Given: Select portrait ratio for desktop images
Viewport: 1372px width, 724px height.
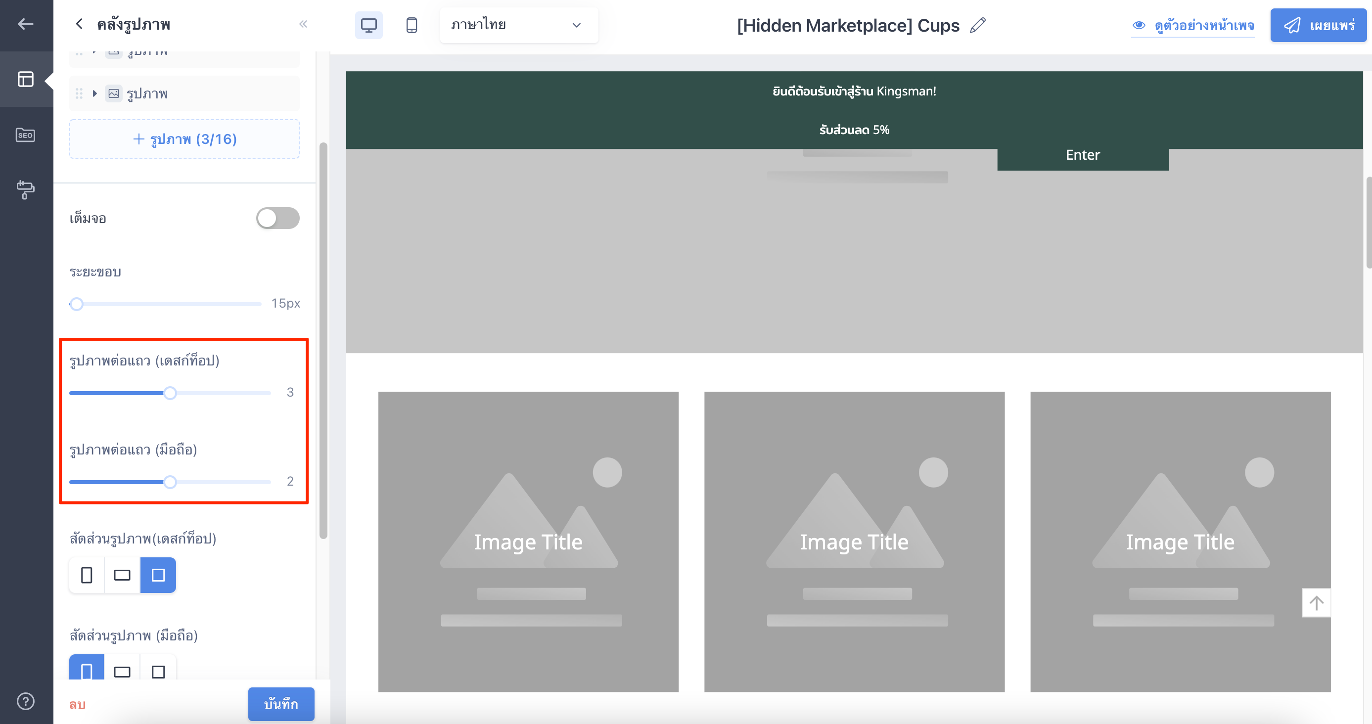Looking at the screenshot, I should click(86, 575).
